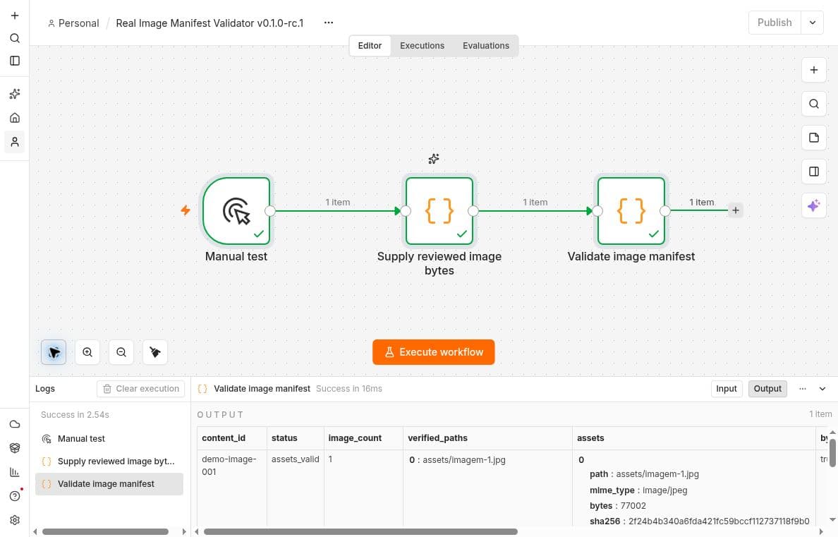Click the plus icon in left sidebar

point(15,16)
